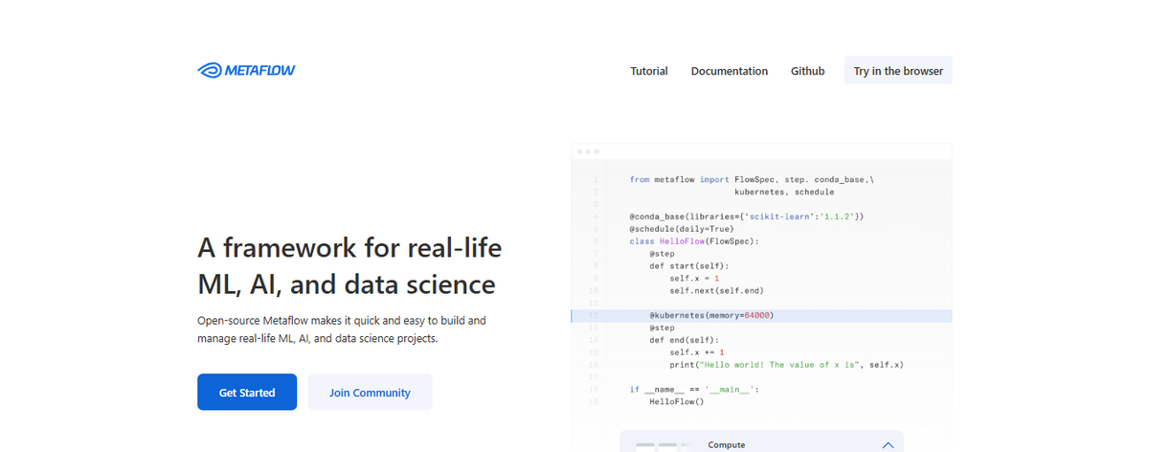The height and width of the screenshot is (452, 1149).
Task: Collapse the Compute panel chevron
Action: click(x=888, y=445)
